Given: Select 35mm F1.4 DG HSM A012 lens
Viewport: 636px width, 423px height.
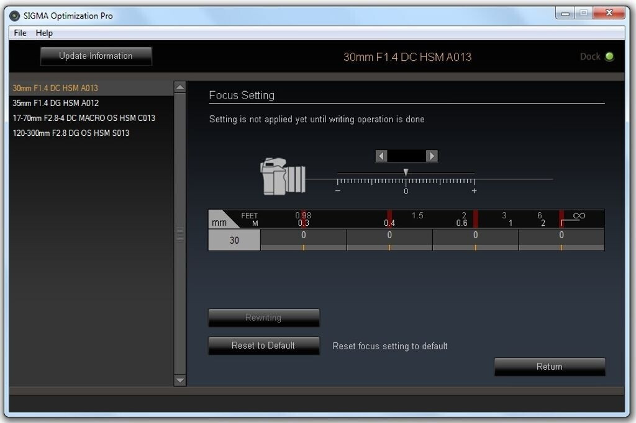Looking at the screenshot, I should pyautogui.click(x=55, y=103).
